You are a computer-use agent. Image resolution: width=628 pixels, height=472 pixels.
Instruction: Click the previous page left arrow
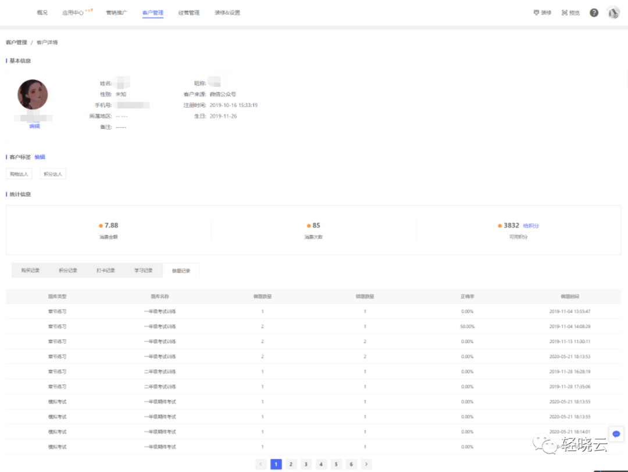(x=261, y=464)
